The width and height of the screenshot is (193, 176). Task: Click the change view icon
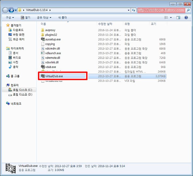tap(166, 18)
